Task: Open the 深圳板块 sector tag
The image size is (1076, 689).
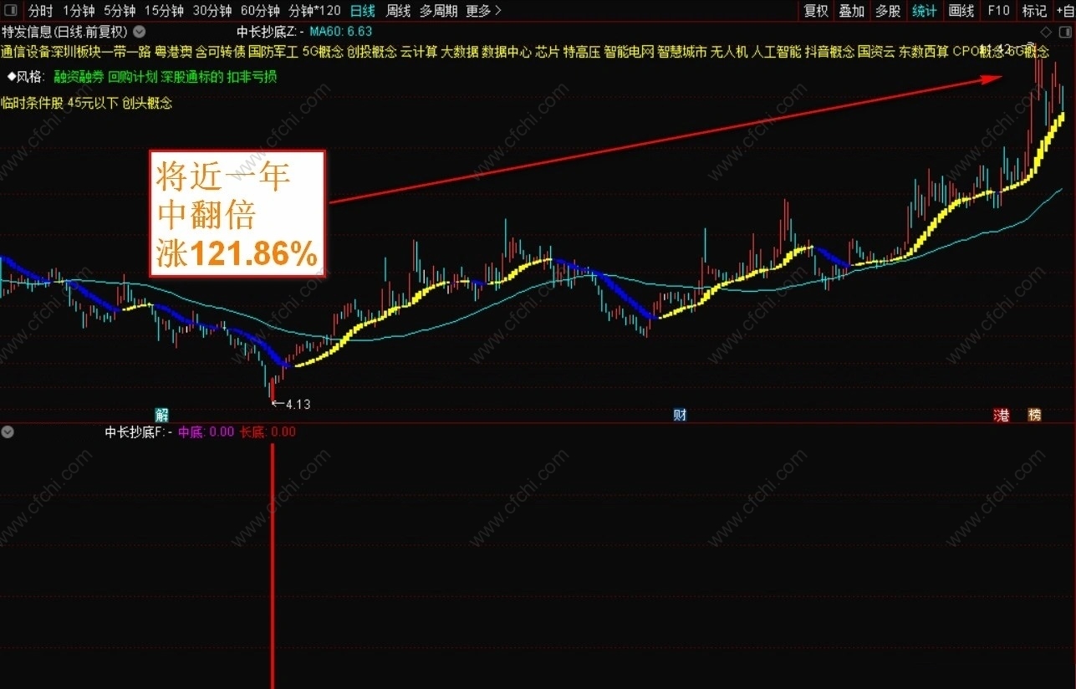Action: tap(76, 52)
